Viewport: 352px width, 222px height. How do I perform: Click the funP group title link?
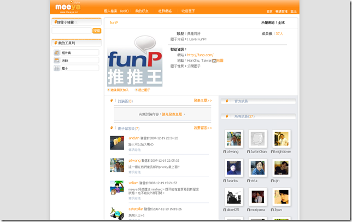tap(114, 22)
